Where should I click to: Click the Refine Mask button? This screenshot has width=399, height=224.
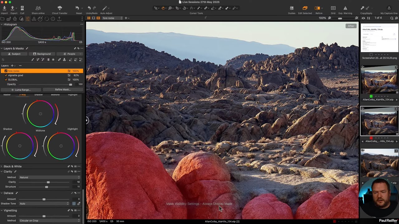click(62, 90)
